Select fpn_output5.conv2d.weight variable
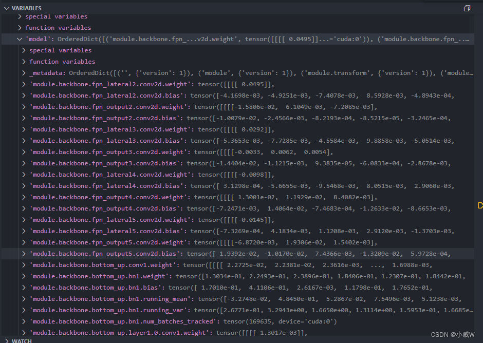The image size is (483, 343). [x=237, y=242]
